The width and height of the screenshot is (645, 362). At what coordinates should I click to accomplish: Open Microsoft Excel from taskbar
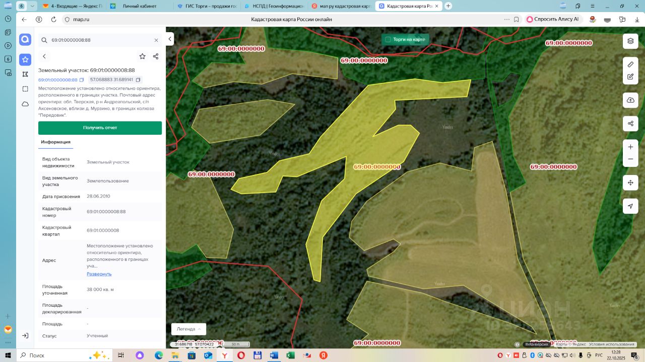tap(290, 355)
